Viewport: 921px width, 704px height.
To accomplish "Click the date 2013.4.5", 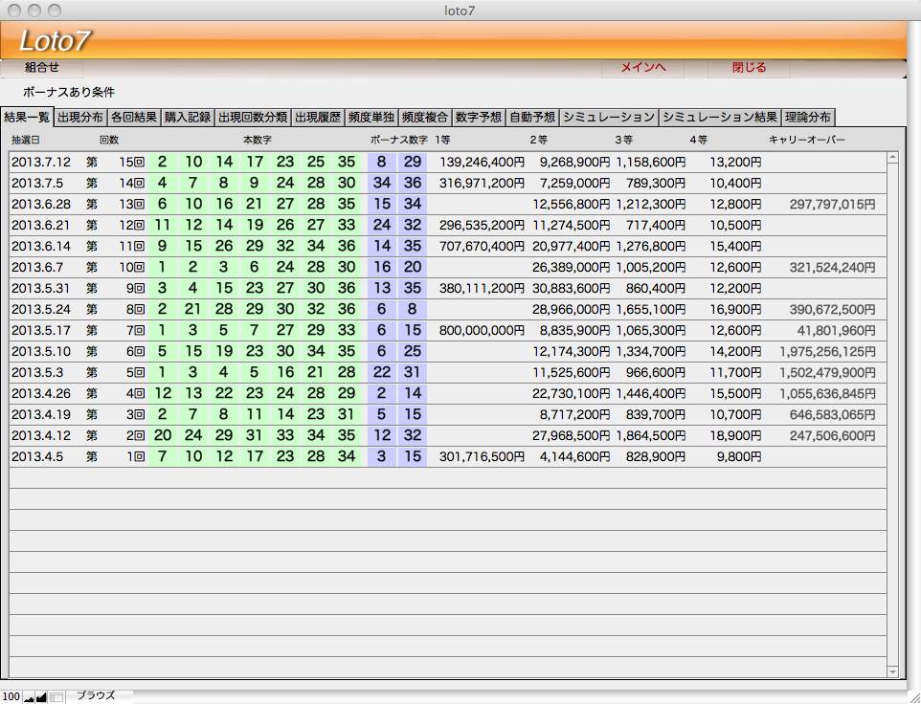I will point(37,456).
